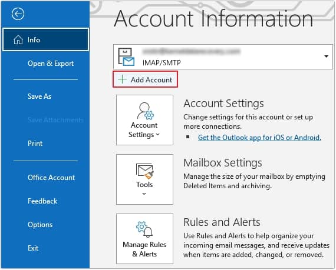Open the Open & Export menu
This screenshot has width=336, height=270.
pyautogui.click(x=51, y=64)
